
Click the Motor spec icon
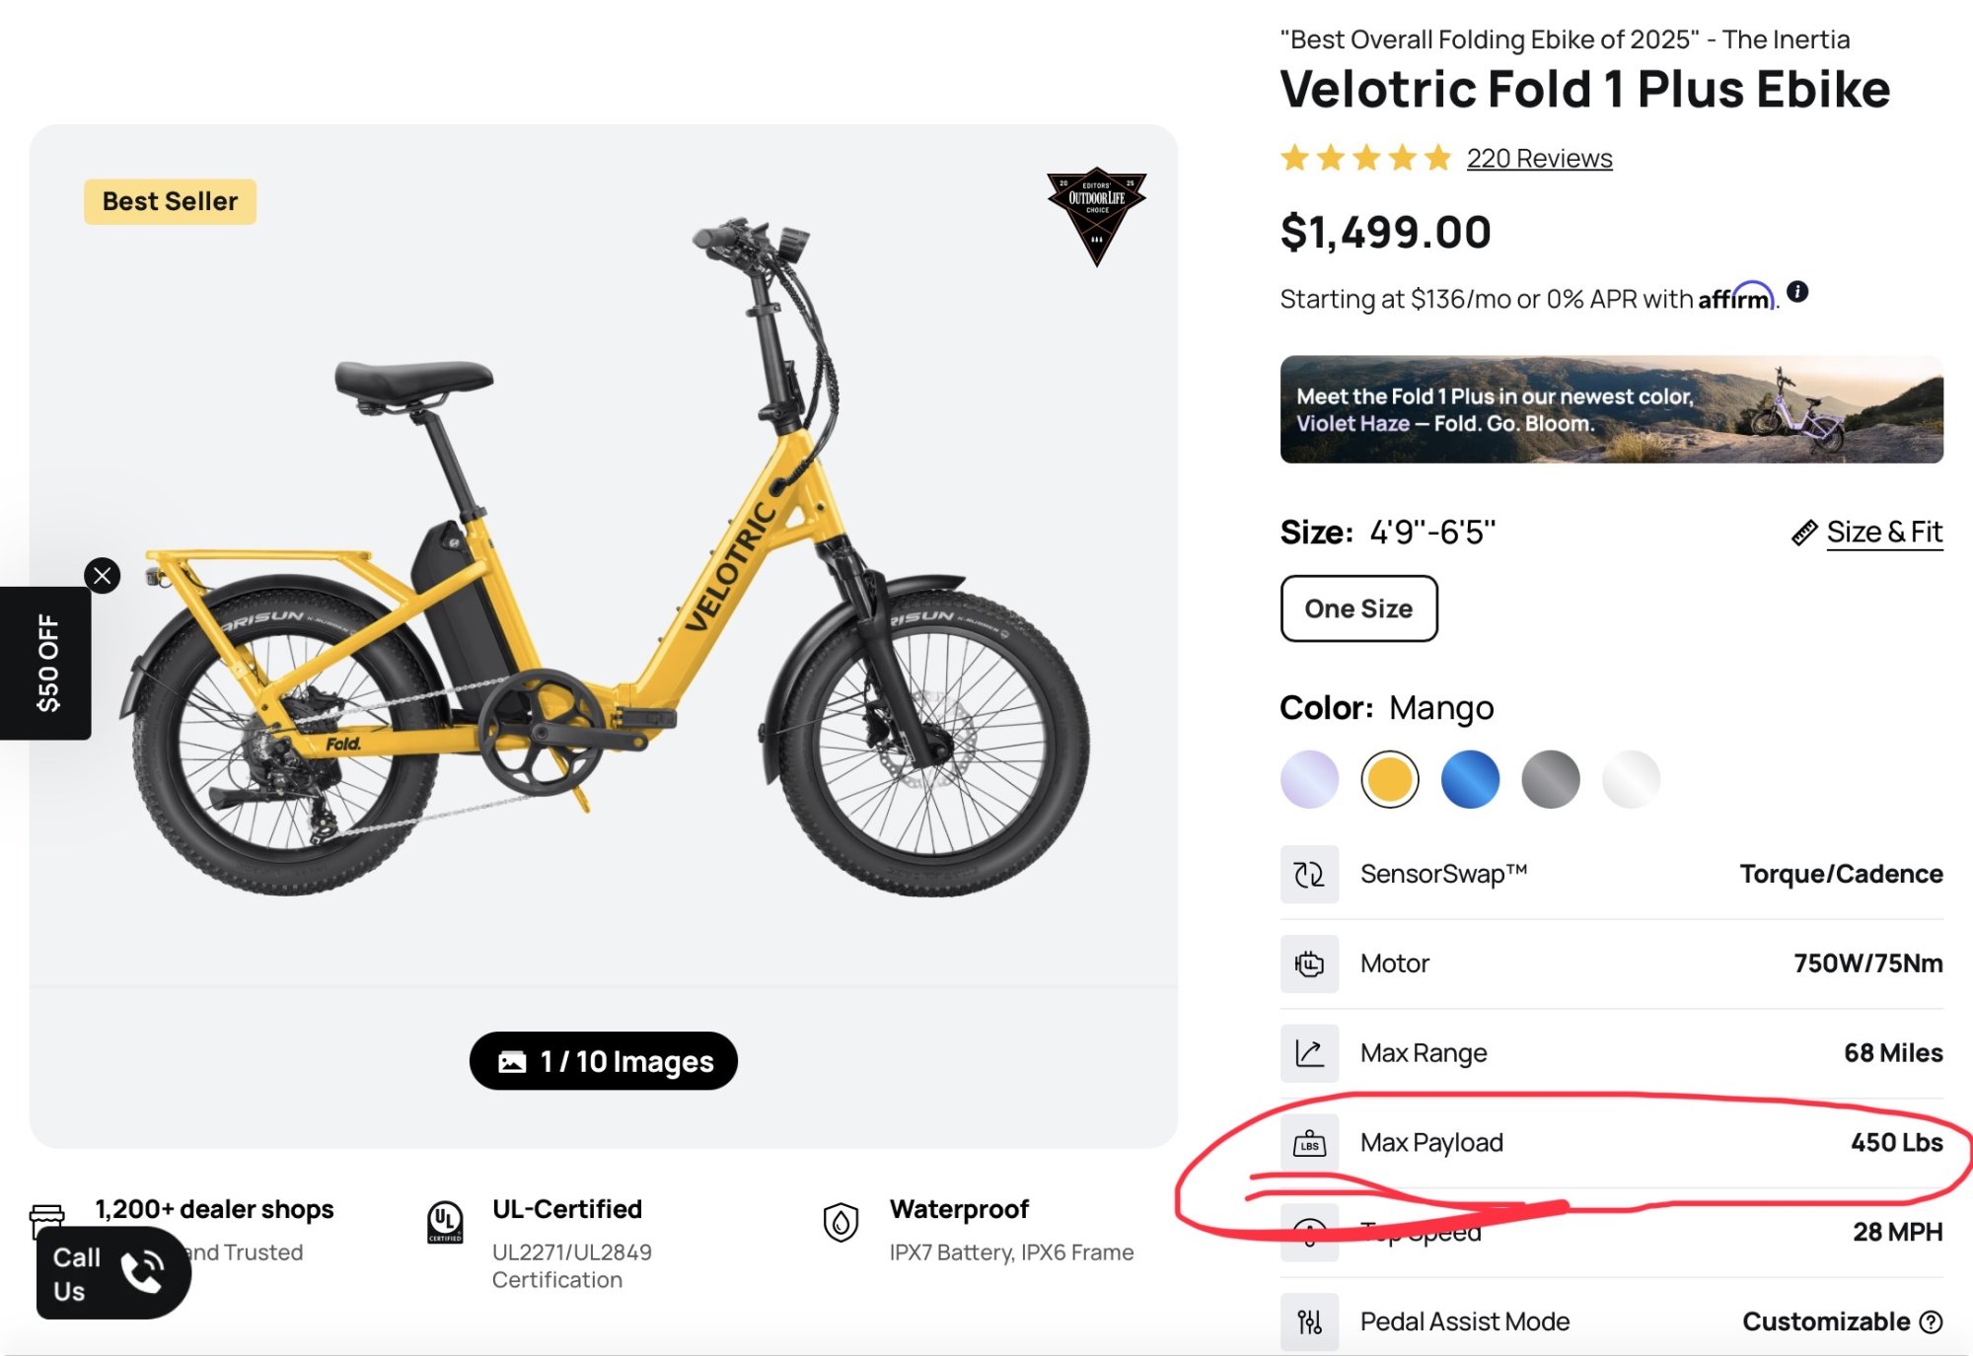click(1309, 963)
